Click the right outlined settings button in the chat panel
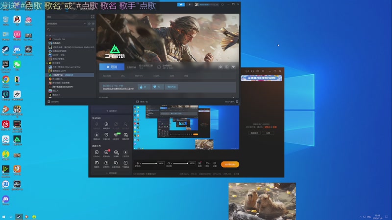The height and width of the screenshot is (220, 392). coord(268,133)
